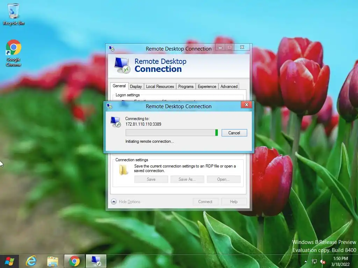This screenshot has height=268, width=358.
Task: Click Save in Connection settings
Action: click(x=151, y=179)
